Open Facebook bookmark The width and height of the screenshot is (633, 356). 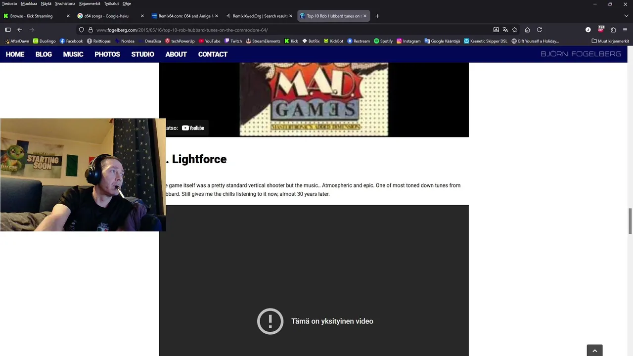point(71,41)
